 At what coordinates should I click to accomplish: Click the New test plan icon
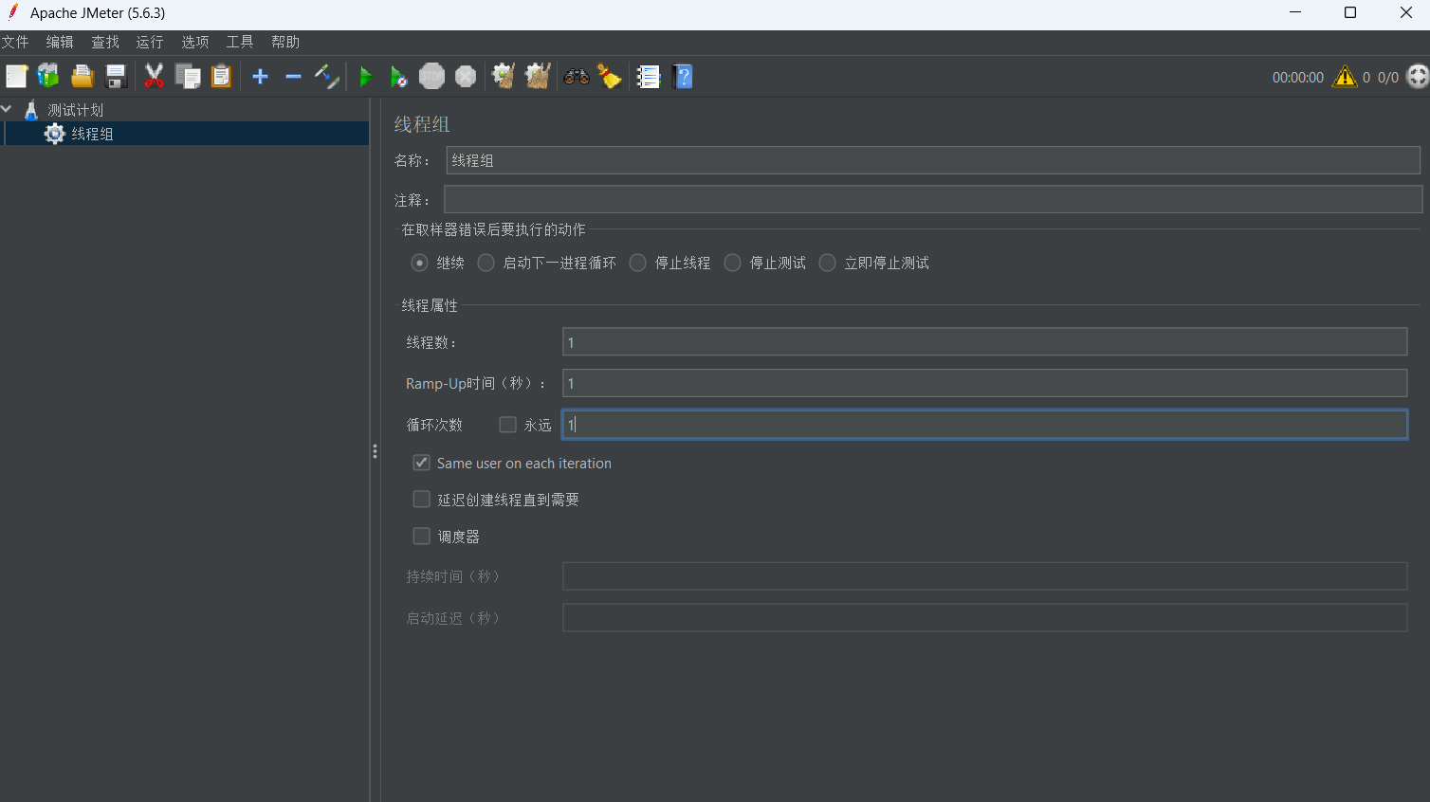pyautogui.click(x=16, y=77)
